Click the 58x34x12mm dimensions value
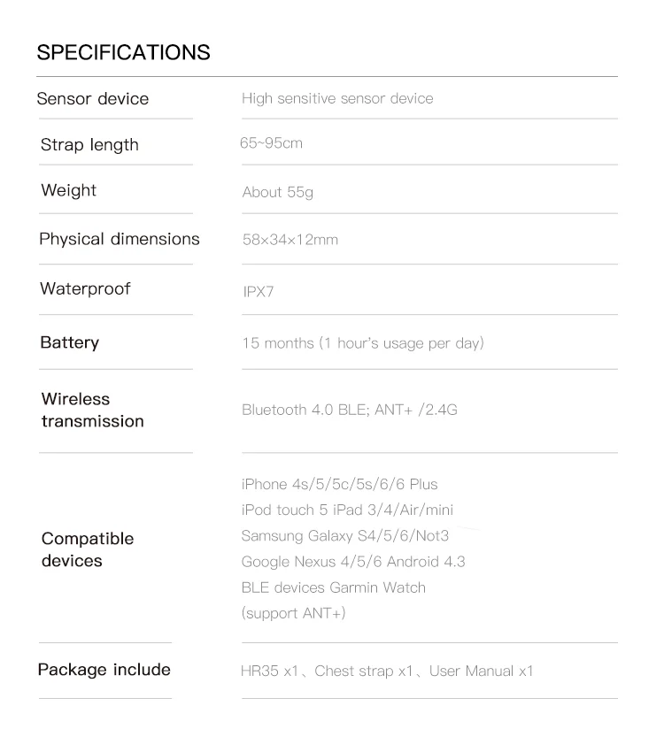Viewport: 664px width, 752px height. (290, 240)
